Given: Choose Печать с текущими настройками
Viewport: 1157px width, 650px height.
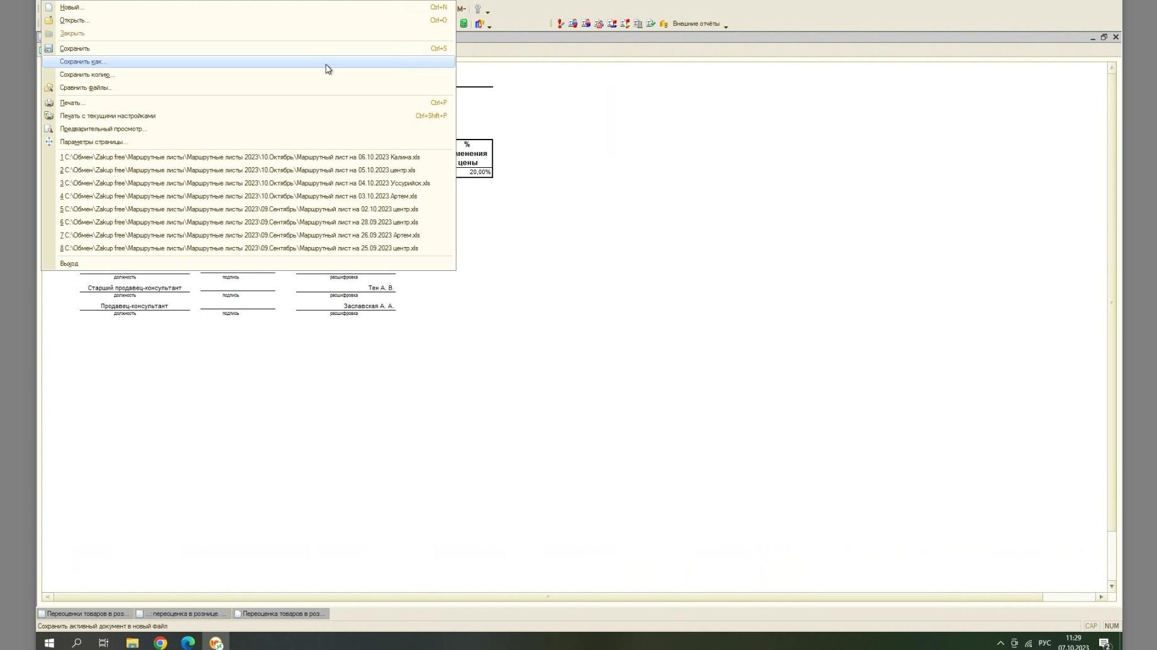Looking at the screenshot, I should click(248, 116).
